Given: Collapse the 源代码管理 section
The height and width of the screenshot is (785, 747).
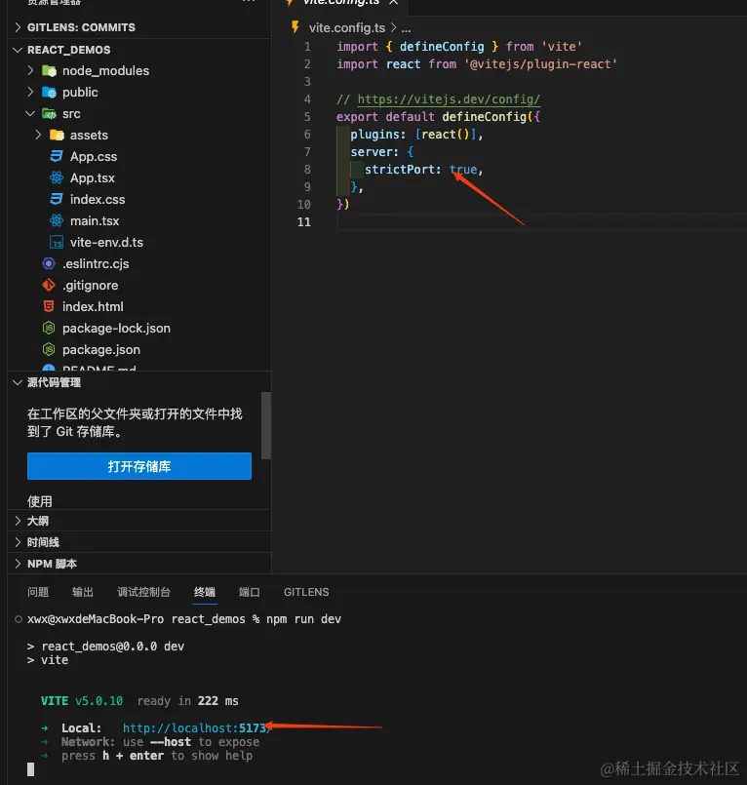Looking at the screenshot, I should [x=18, y=382].
